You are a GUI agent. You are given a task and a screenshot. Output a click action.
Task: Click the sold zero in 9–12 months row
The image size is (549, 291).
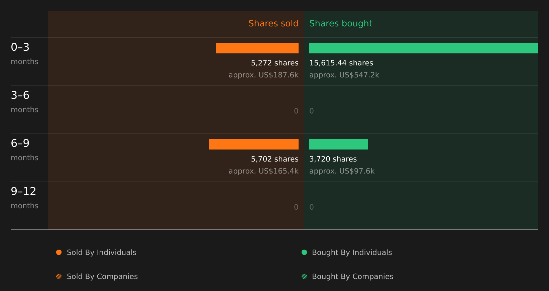[x=296, y=207]
